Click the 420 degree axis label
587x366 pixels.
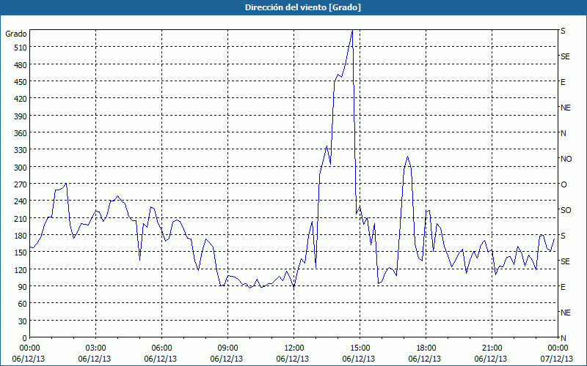pos(21,99)
